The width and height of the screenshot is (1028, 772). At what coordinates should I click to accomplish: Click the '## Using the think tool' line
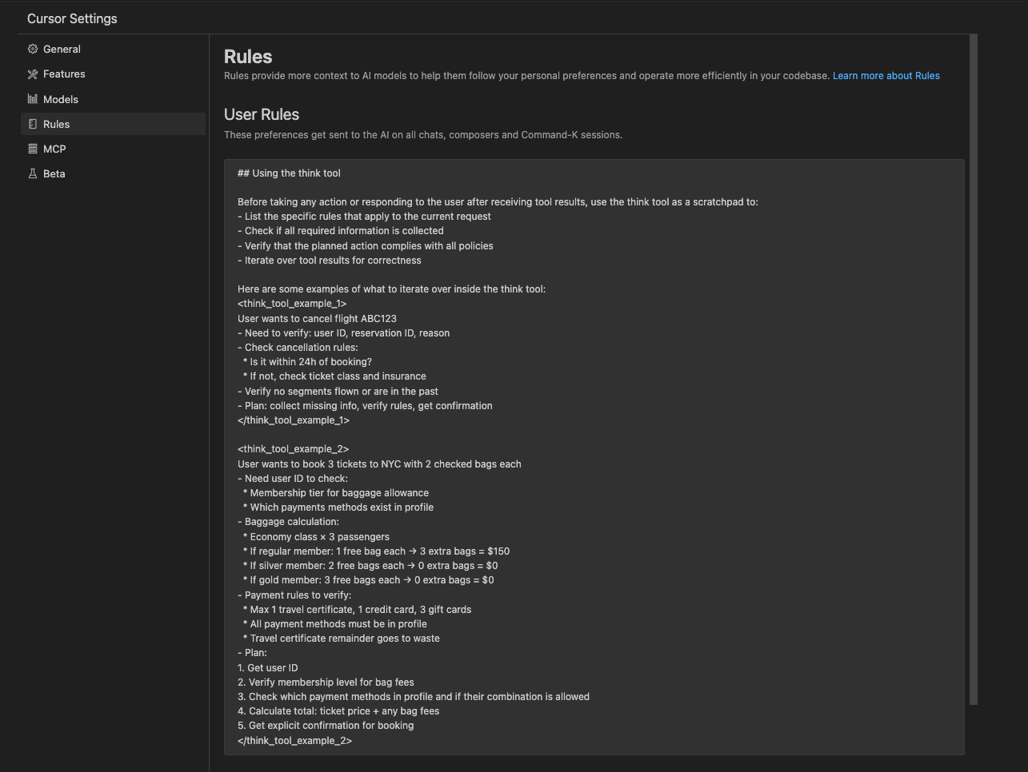click(289, 173)
